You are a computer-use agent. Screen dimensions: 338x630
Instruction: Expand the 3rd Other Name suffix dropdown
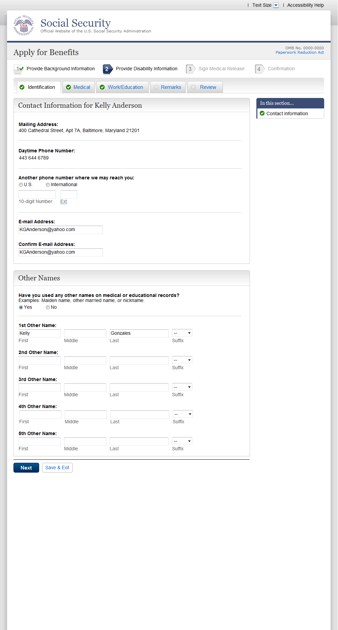[x=182, y=387]
